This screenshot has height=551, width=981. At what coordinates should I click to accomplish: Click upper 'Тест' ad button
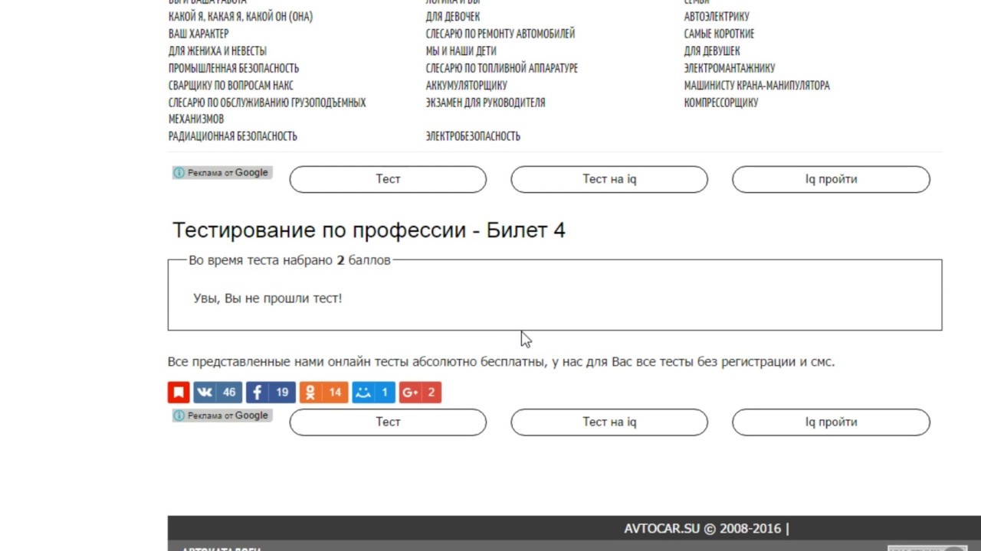pos(388,179)
